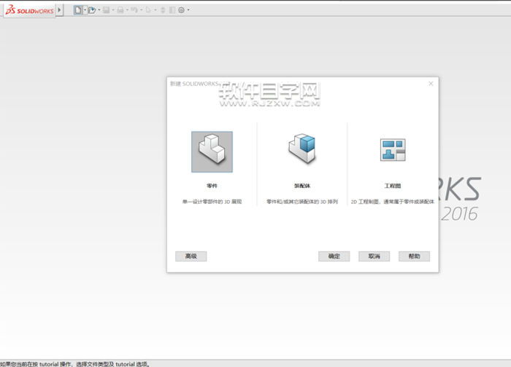Click the status bar tutorial hint text
Screen dimensions: 511x367
pyautogui.click(x=74, y=364)
